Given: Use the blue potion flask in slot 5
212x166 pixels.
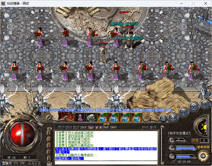Looking at the screenshot, I should [125, 118].
